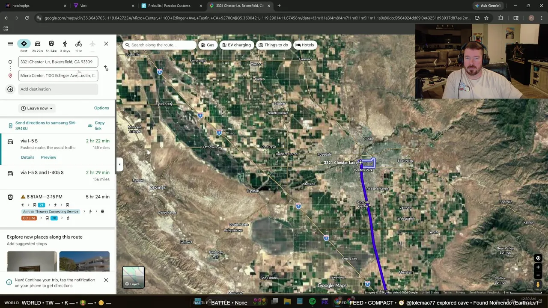Open a new browser tab
Image resolution: width=548 pixels, height=308 pixels.
(x=279, y=6)
